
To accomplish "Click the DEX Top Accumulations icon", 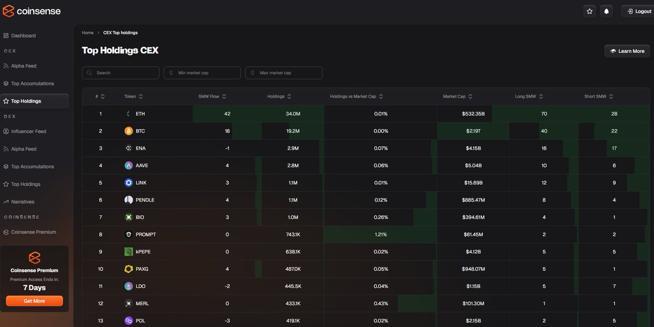I will [6, 167].
